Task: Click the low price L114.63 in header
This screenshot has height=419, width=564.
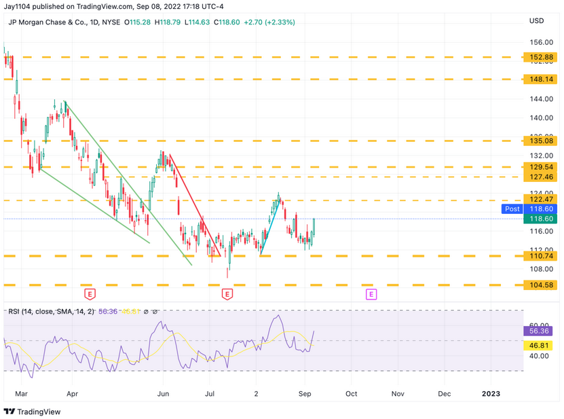Action: (197, 22)
